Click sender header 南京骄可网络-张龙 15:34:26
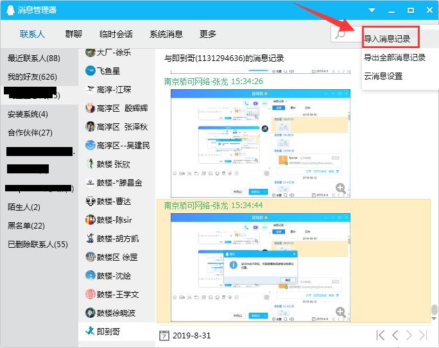439x348 pixels. [x=213, y=82]
